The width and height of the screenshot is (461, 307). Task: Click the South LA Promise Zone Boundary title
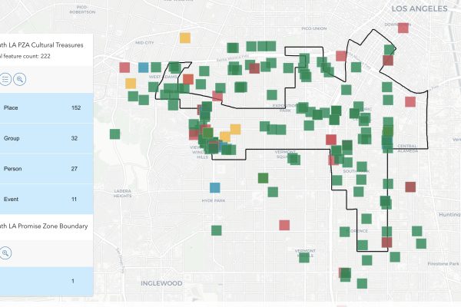click(44, 226)
